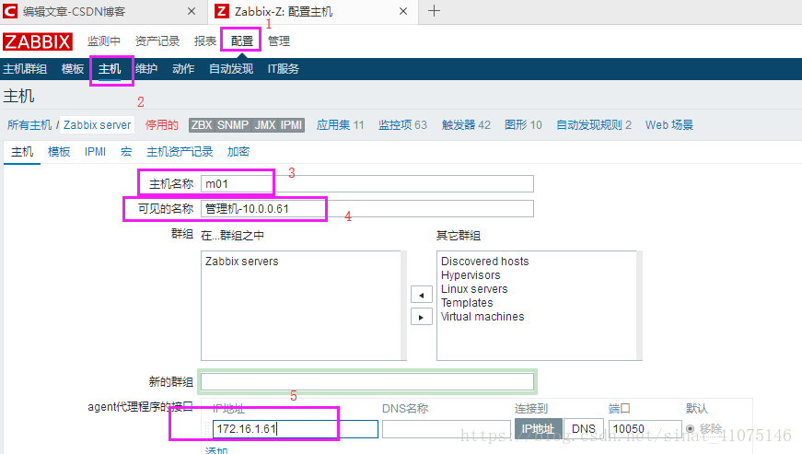Click the 添加 interface link
This screenshot has height=454, width=802.
[x=216, y=450]
